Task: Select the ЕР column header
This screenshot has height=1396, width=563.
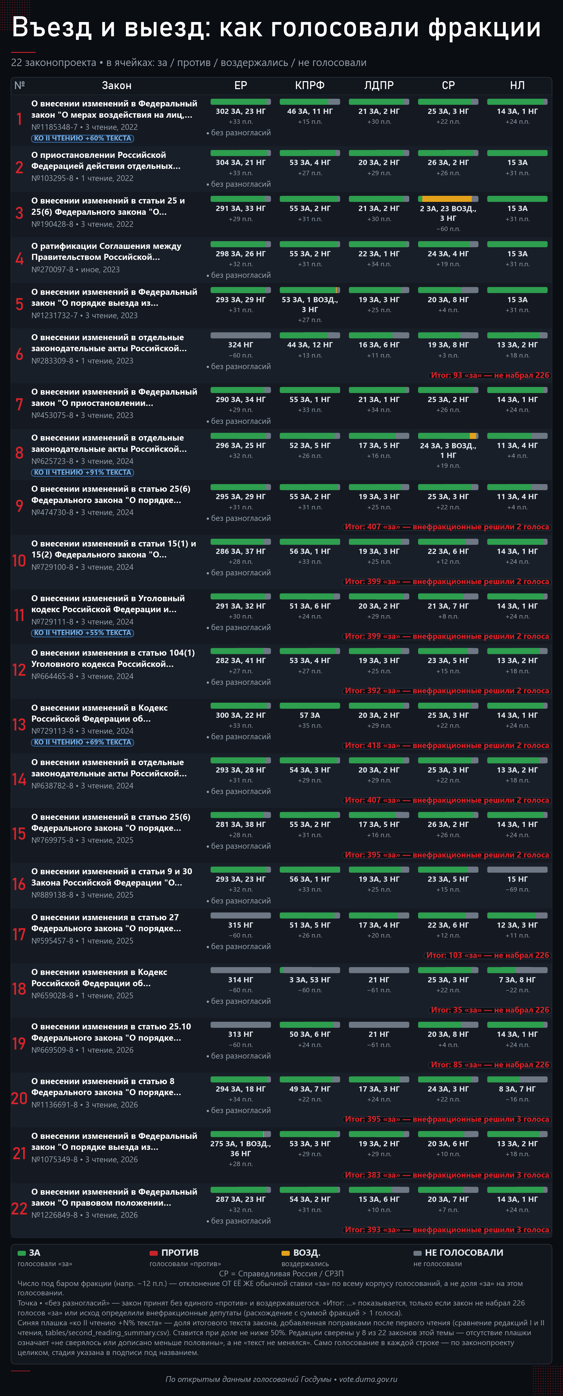Action: click(241, 86)
